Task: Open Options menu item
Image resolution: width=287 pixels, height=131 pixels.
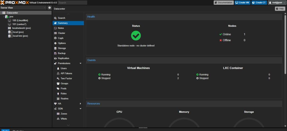Action: (x=68, y=43)
